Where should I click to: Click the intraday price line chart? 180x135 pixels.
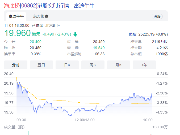[x=84, y=97]
